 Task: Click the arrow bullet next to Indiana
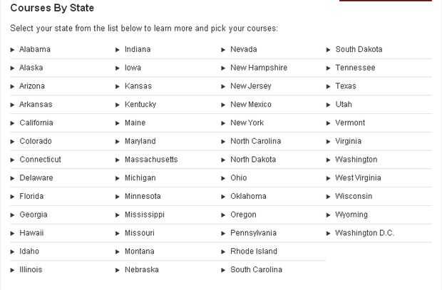tap(118, 50)
